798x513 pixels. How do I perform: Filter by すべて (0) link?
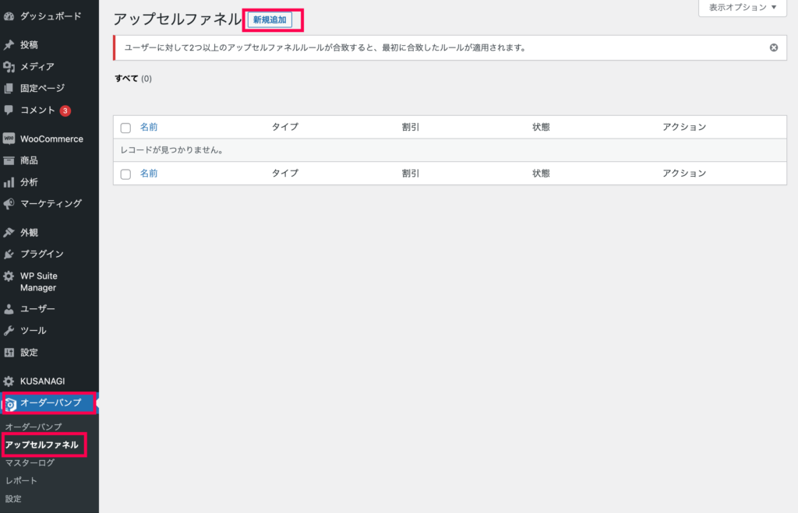tap(132, 79)
